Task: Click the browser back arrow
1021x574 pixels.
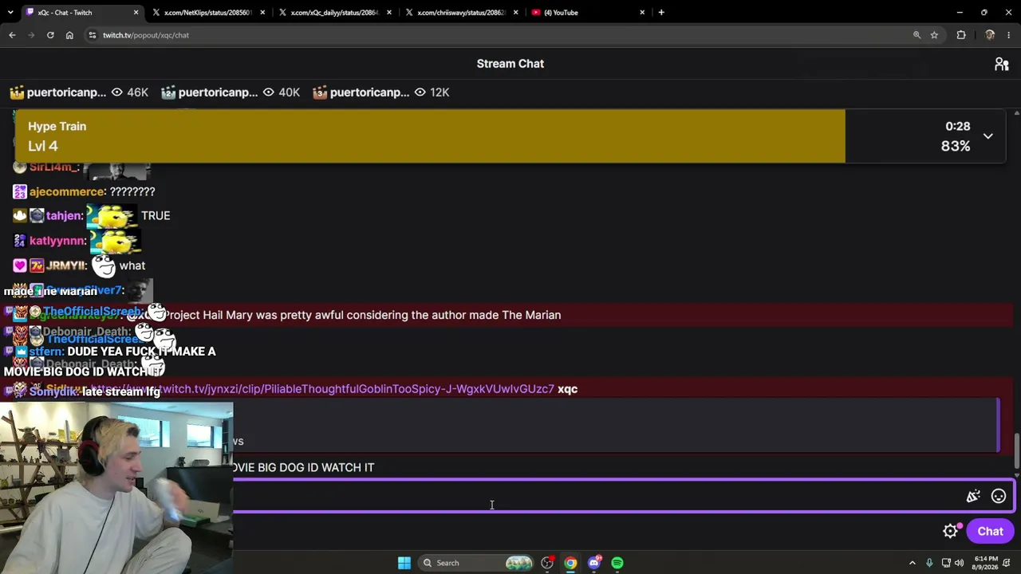Action: click(12, 35)
